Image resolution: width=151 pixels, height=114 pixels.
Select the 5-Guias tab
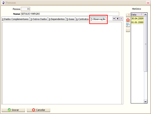pyautogui.click(x=71, y=19)
